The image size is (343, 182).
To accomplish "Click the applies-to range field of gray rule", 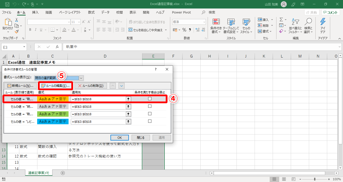I will pos(99,106).
